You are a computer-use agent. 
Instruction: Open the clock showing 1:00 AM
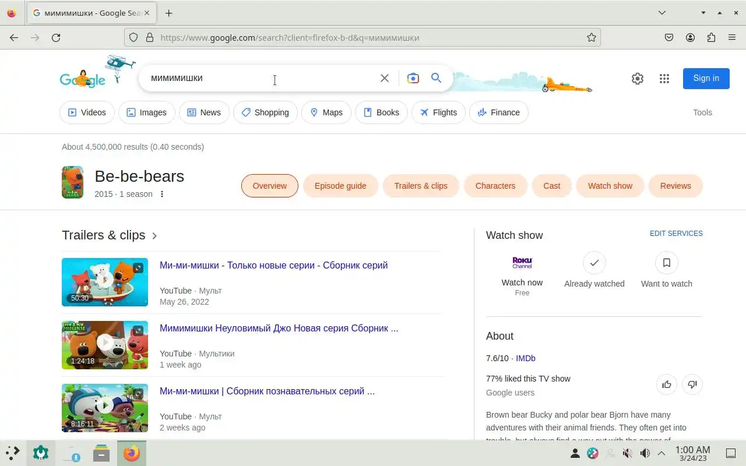(692, 453)
